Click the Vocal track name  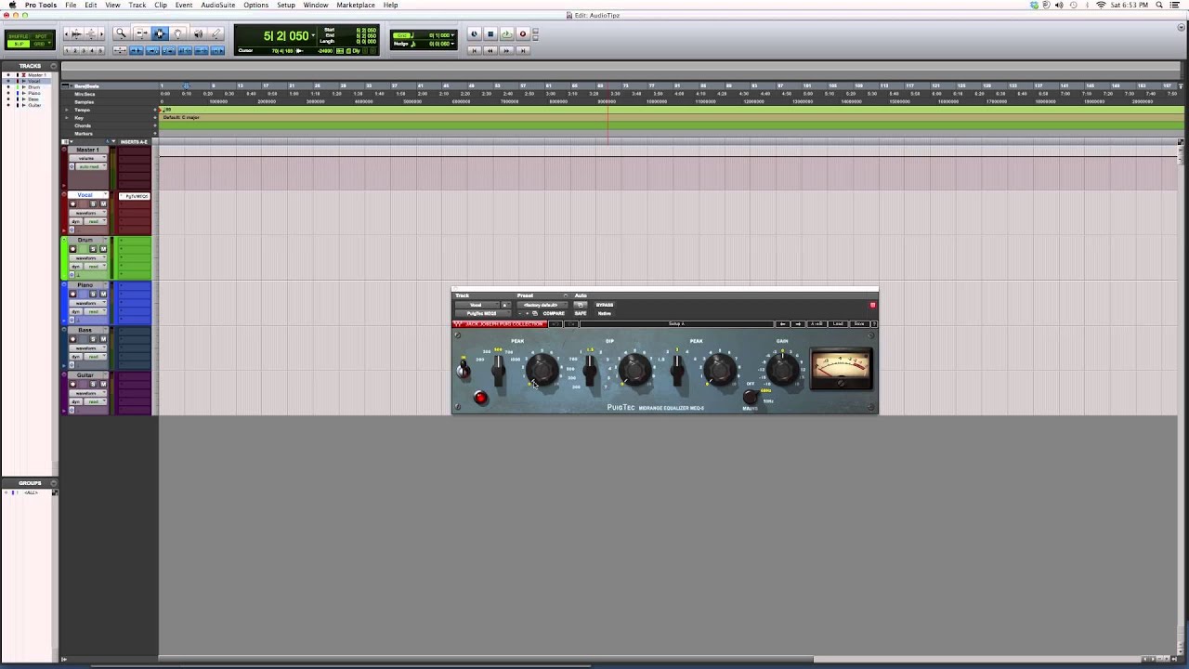coord(85,195)
